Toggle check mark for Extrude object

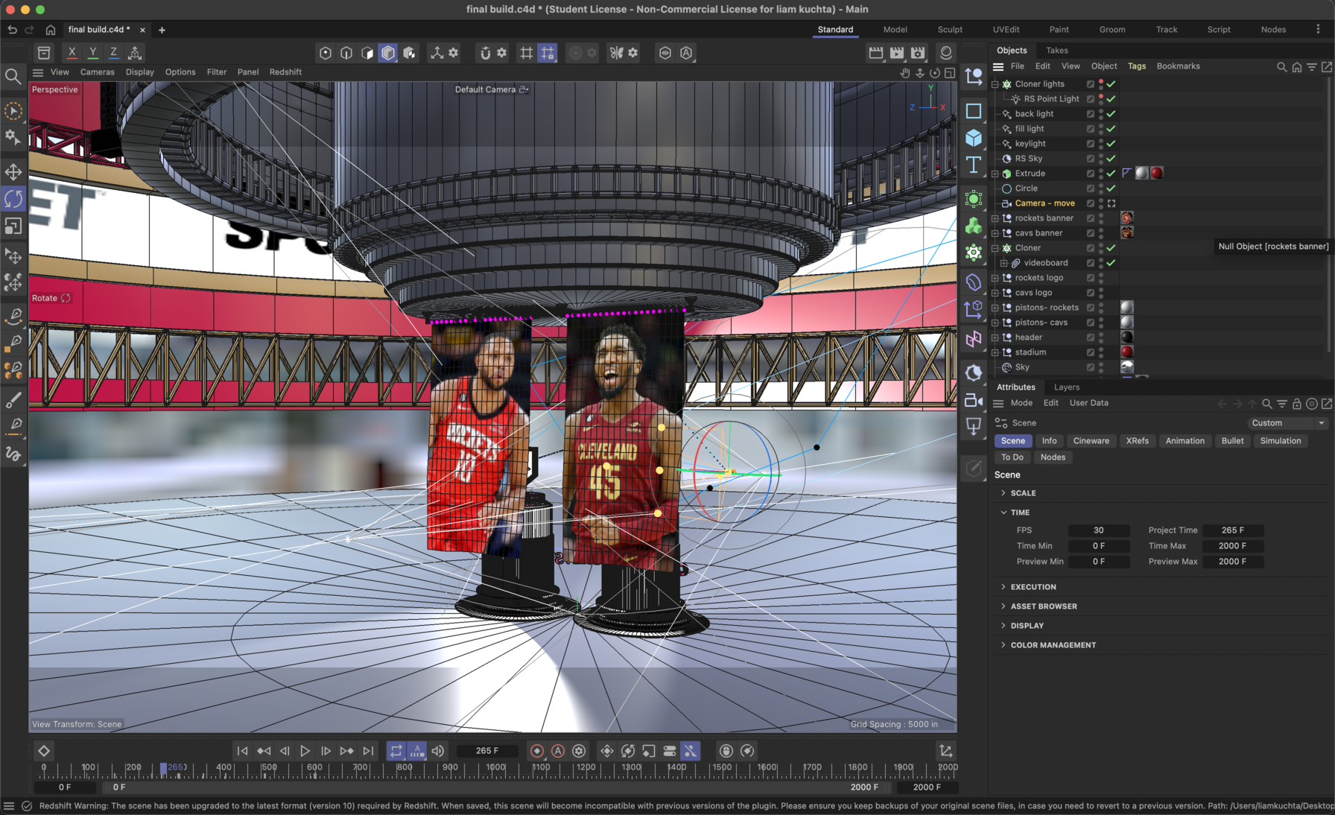pos(1111,174)
